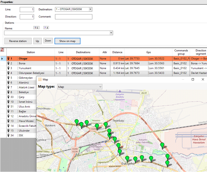Image resolution: width=207 pixels, height=172 pixels.
Task: Click the Show on map button
Action: 67,41
